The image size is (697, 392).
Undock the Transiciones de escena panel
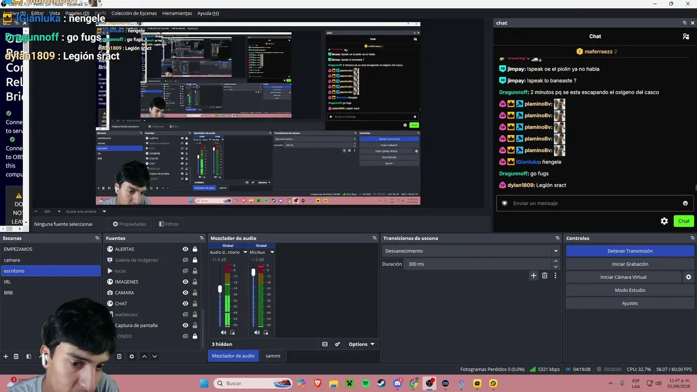pos(558,238)
